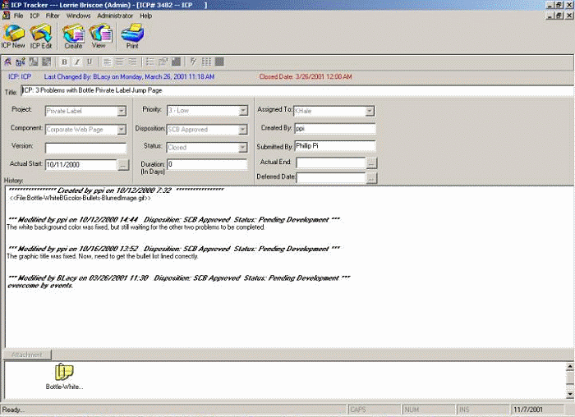Open the Administrator menu
Screen dimensions: 575x417
(x=114, y=16)
